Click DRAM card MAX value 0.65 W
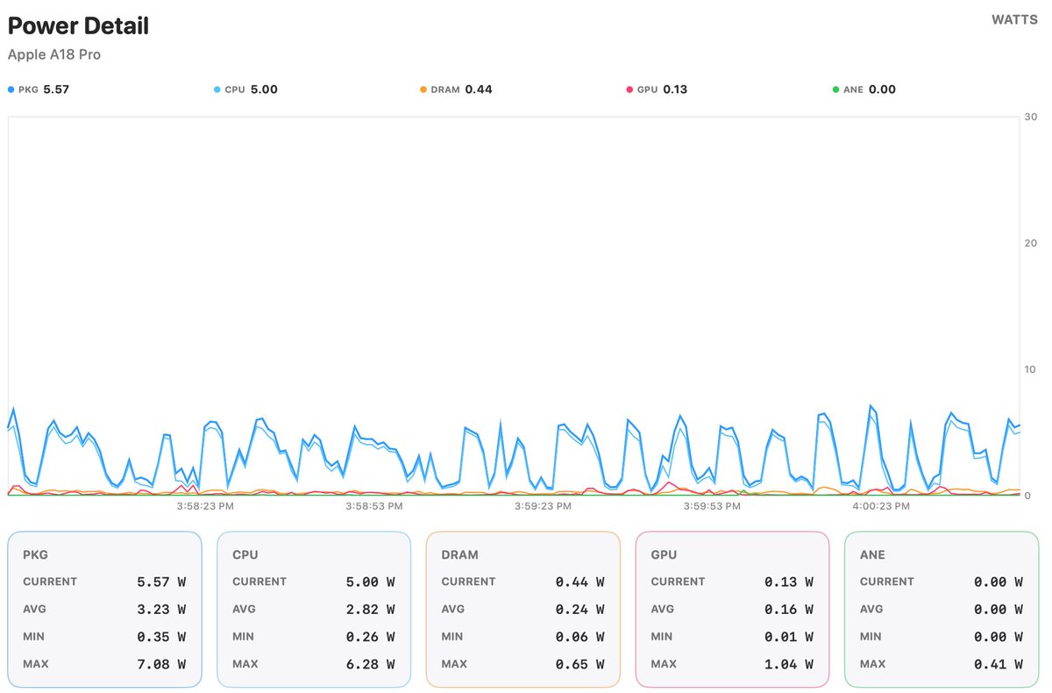This screenshot has width=1052, height=693. [580, 664]
